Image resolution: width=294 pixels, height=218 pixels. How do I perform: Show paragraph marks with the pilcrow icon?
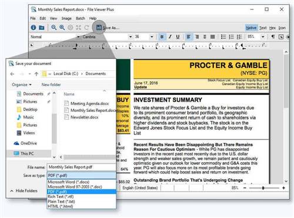273,37
